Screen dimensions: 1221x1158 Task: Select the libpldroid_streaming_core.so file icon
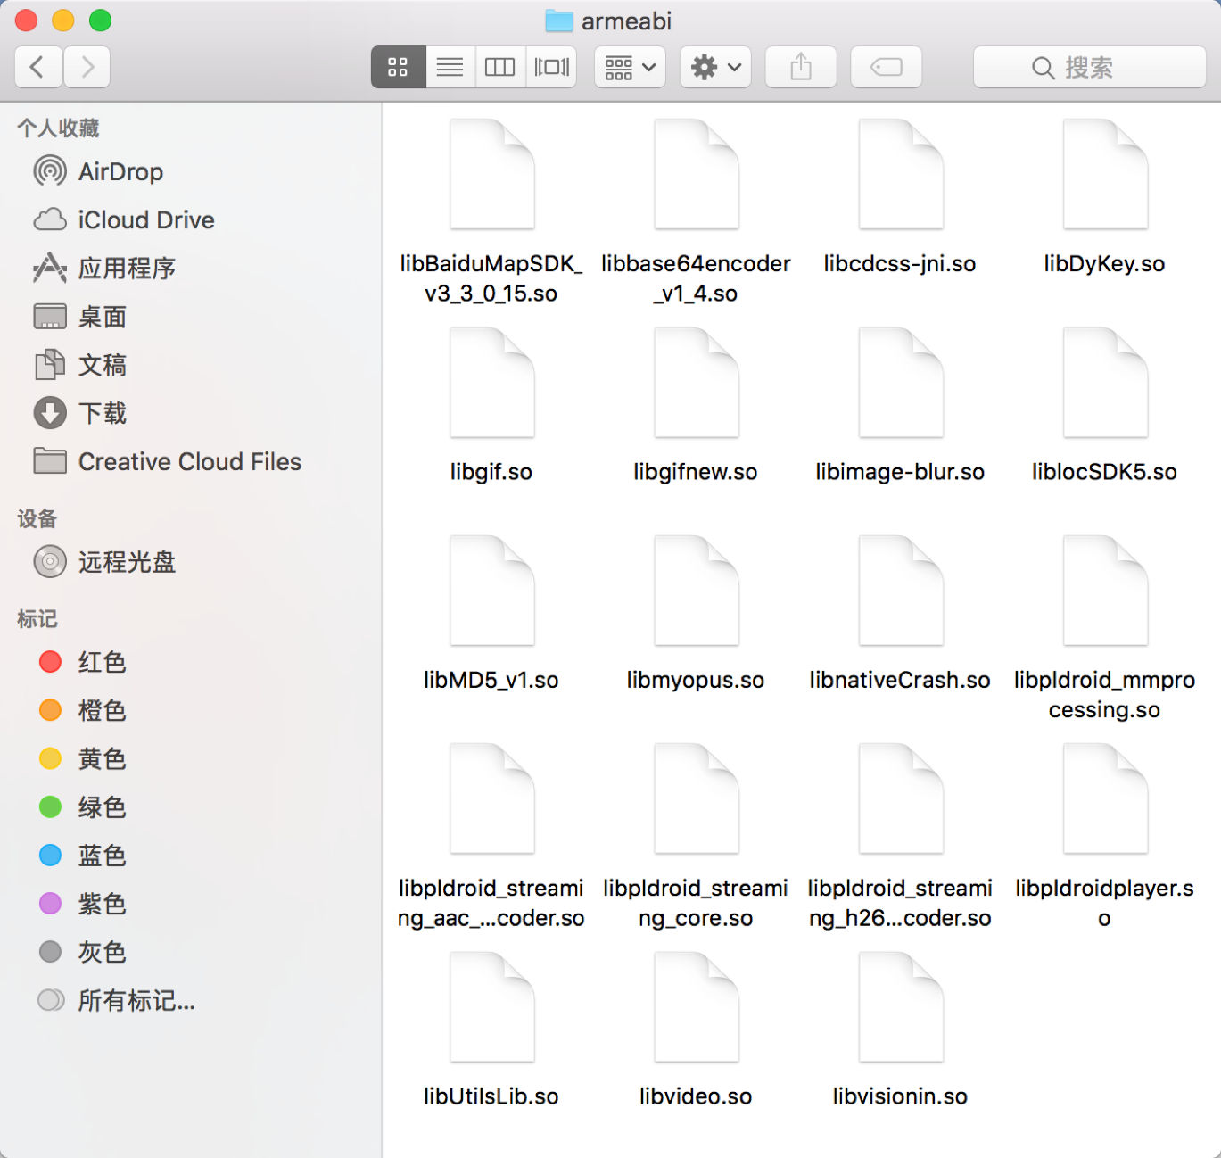(x=696, y=798)
